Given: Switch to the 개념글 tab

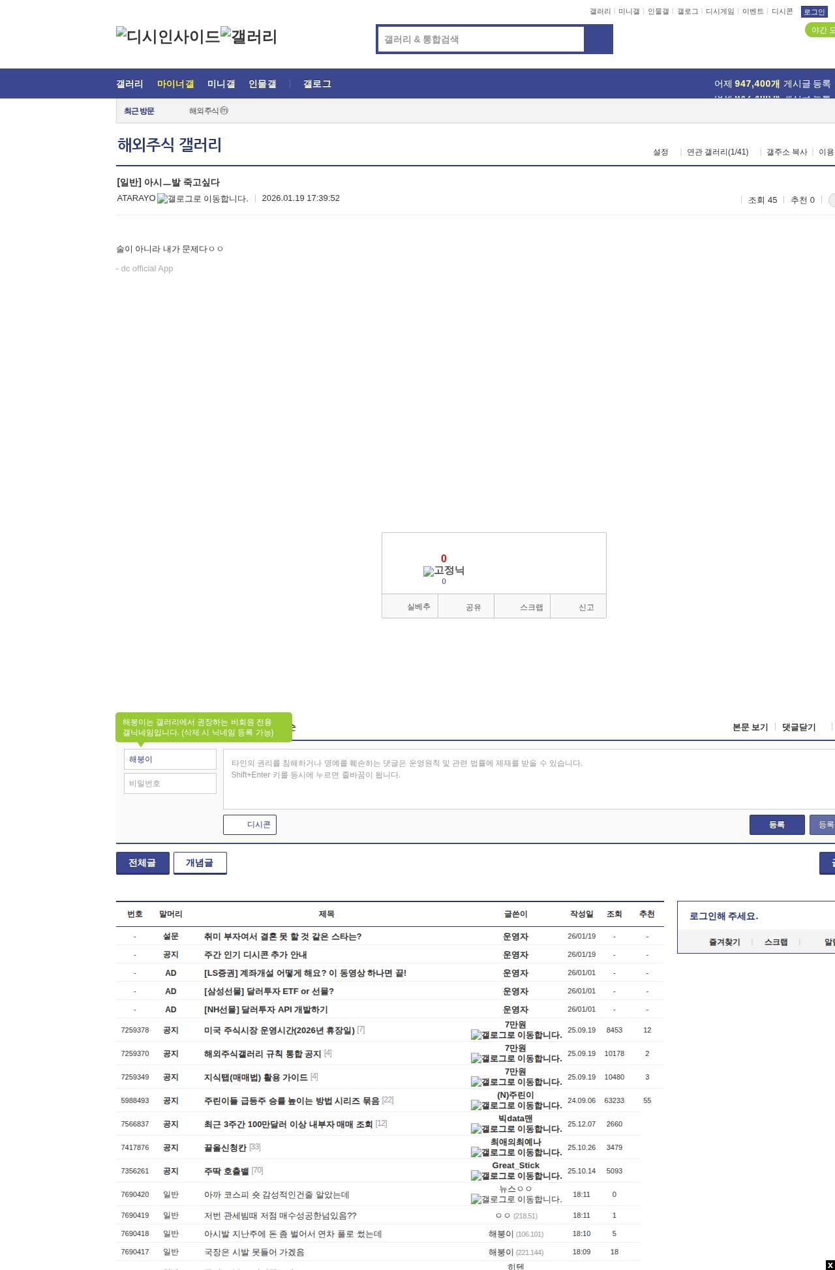Looking at the screenshot, I should pos(200,862).
